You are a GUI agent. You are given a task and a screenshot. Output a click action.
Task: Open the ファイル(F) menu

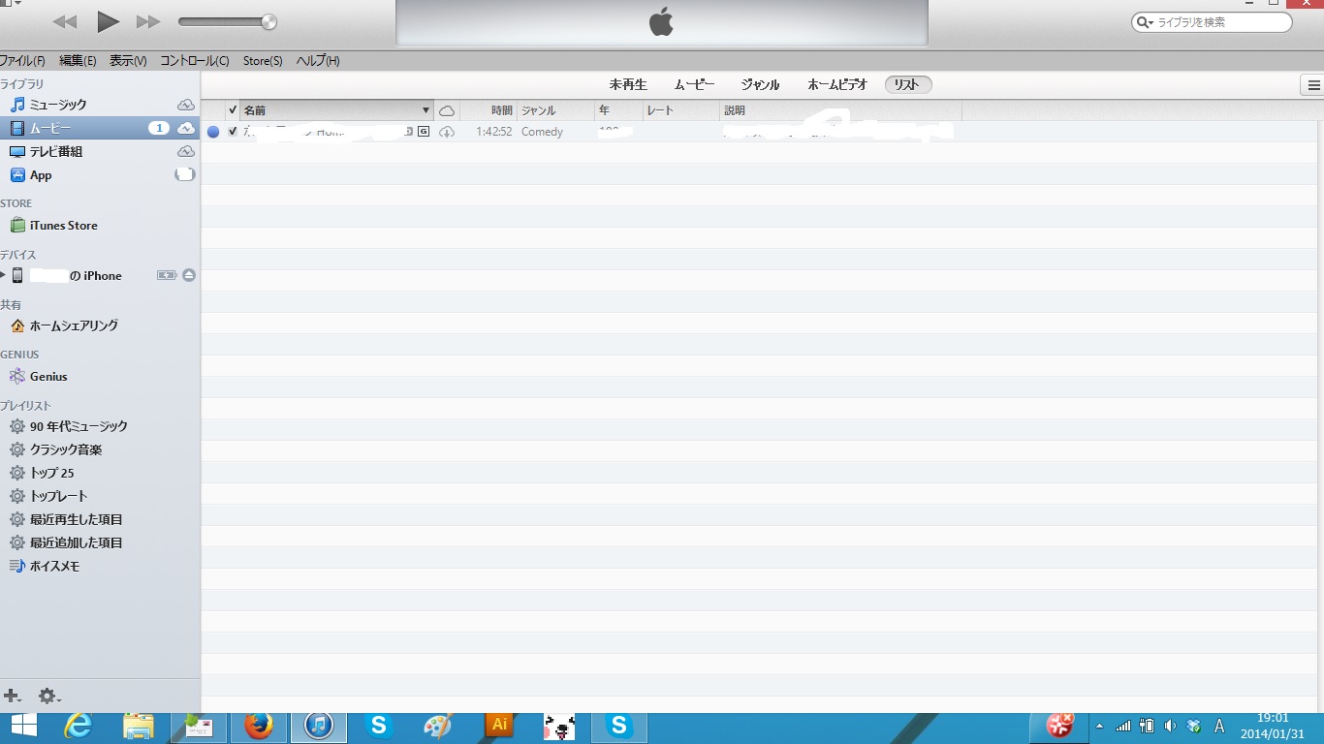click(22, 61)
